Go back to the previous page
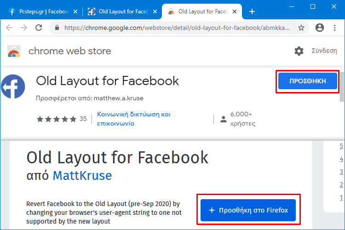This screenshot has width=345, height=230. click(9, 28)
